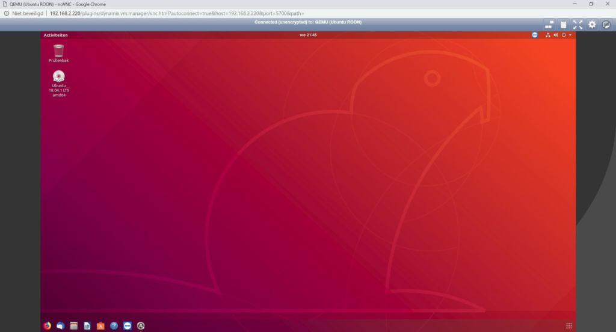Click the volume speaker icon
This screenshot has height=332, width=616.
click(555, 35)
